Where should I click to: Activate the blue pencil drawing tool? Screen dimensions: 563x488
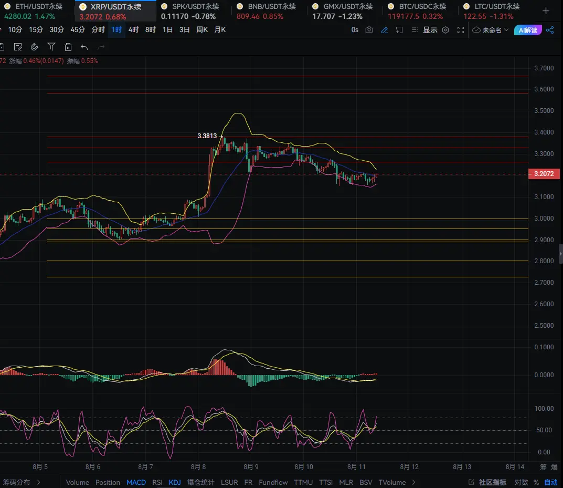tap(384, 30)
